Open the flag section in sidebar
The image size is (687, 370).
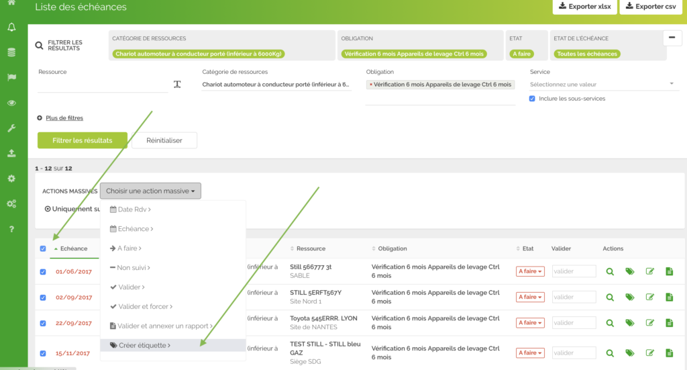11,77
